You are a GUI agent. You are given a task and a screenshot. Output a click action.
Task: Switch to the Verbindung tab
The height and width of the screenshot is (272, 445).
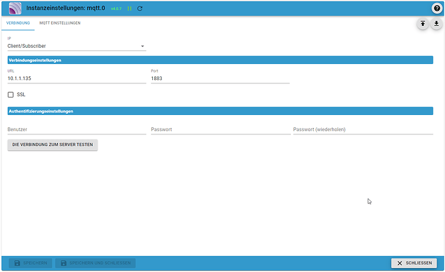pyautogui.click(x=18, y=23)
